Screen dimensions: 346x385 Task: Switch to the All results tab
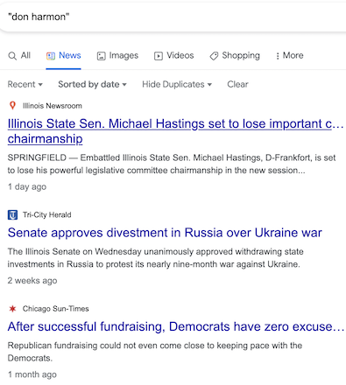pos(19,55)
